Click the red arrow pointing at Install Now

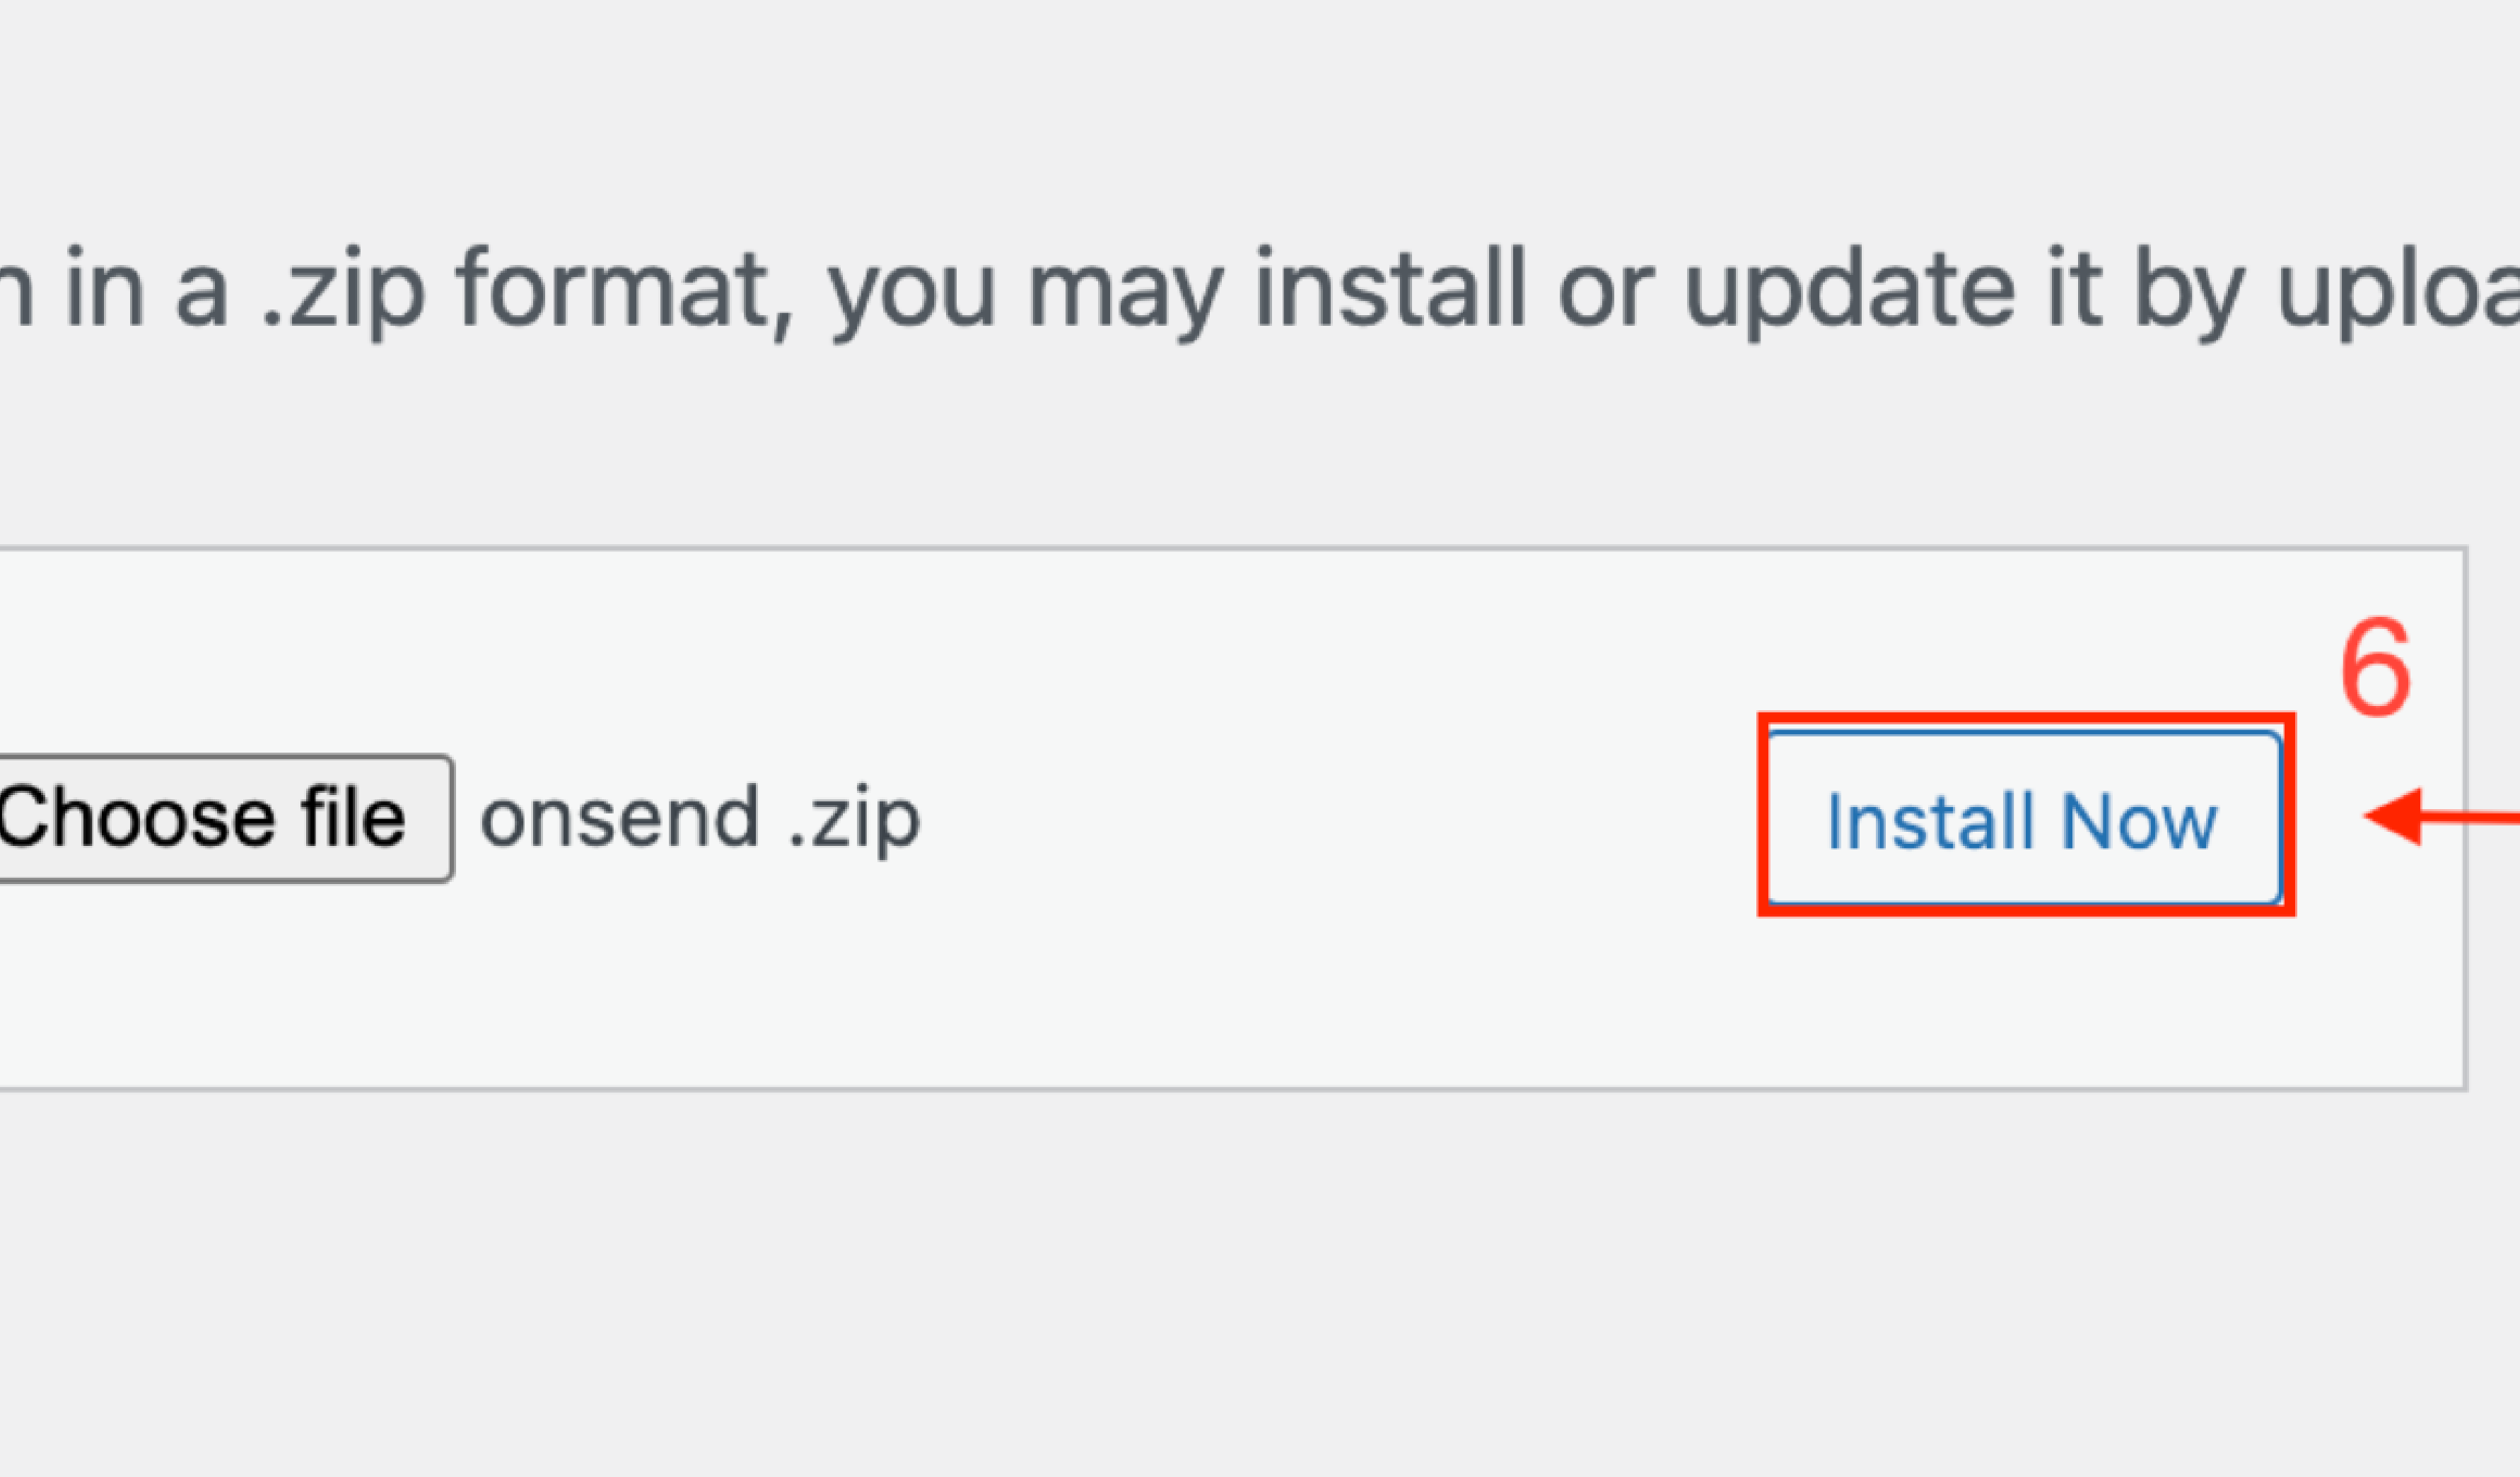pyautogui.click(x=2440, y=816)
